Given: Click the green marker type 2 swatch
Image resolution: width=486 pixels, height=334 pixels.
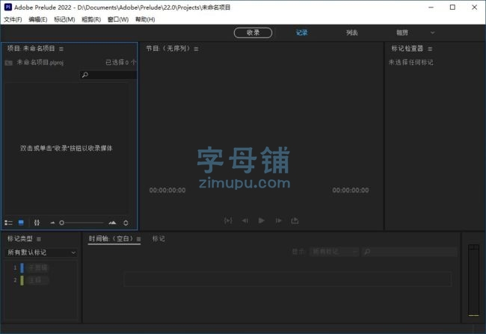Looking at the screenshot, I should [22, 280].
